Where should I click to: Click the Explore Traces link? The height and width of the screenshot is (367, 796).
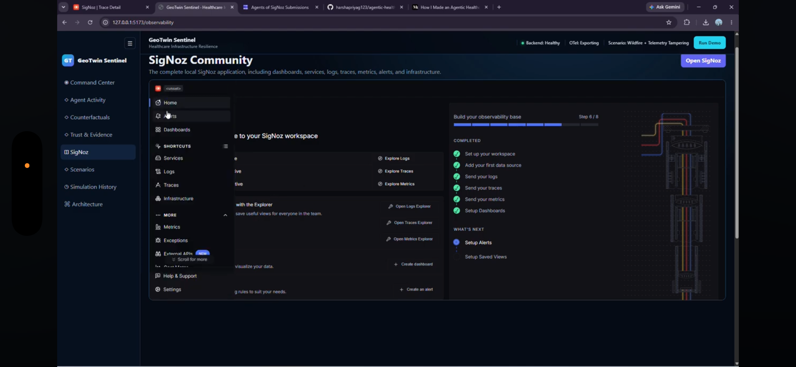(395, 171)
